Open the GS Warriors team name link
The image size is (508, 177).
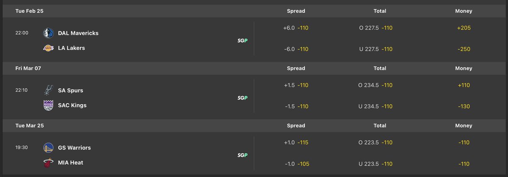75,147
